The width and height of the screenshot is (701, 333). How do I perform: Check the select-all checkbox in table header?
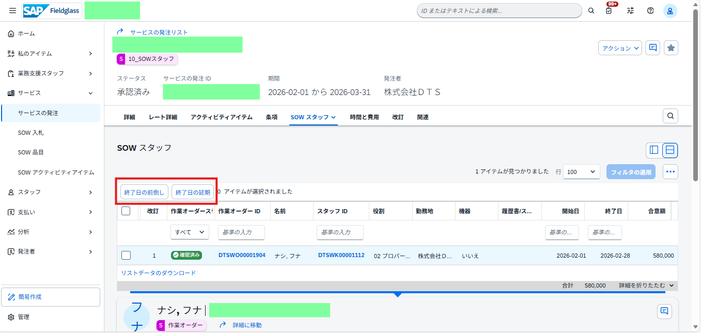[126, 211]
